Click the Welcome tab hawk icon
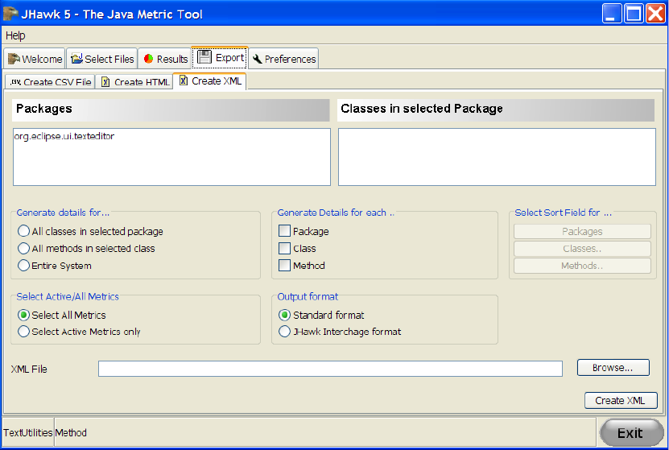This screenshot has height=450, width=669. [x=14, y=59]
